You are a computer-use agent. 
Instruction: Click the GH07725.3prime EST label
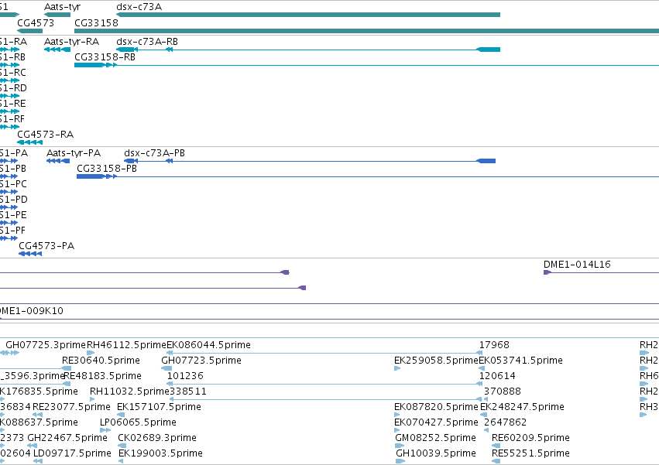click(x=46, y=345)
